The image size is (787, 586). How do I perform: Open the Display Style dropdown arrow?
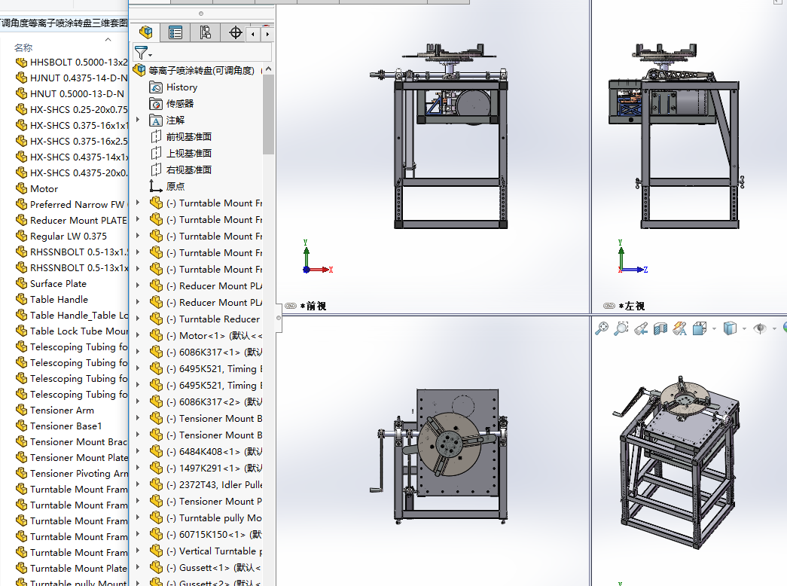coord(744,329)
